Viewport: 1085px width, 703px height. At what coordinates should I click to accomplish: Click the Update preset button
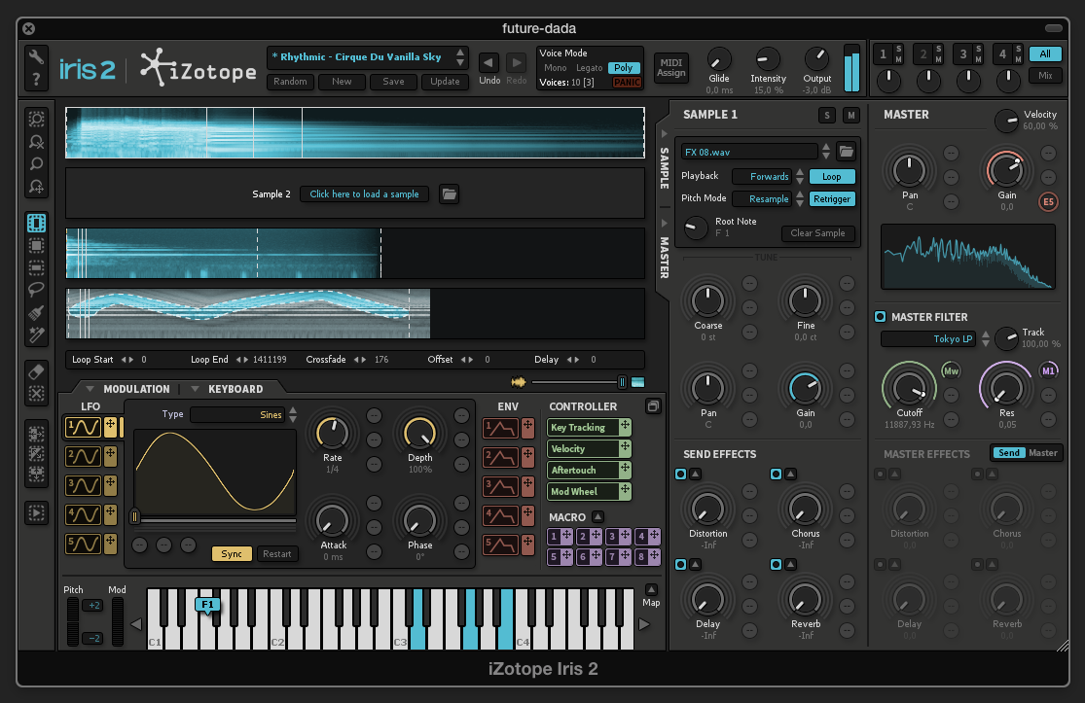tap(445, 82)
